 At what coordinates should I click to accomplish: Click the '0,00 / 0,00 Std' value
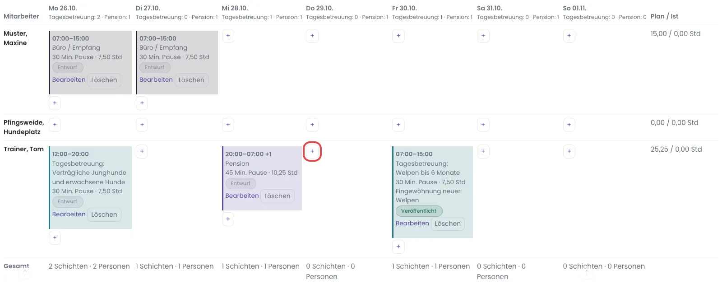pos(674,123)
